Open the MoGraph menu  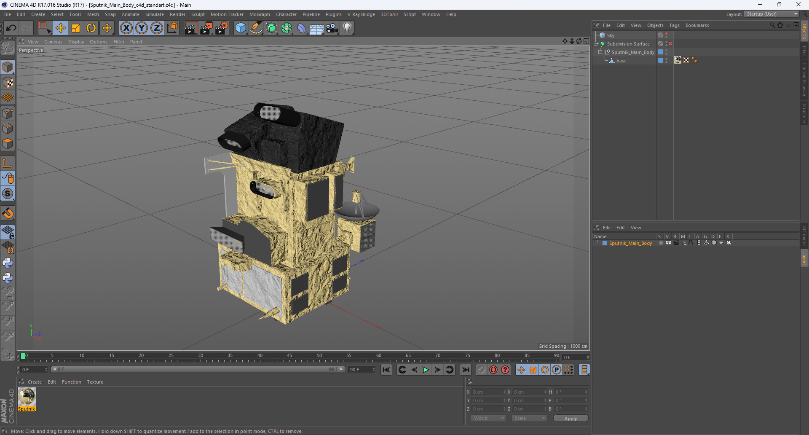pyautogui.click(x=260, y=14)
